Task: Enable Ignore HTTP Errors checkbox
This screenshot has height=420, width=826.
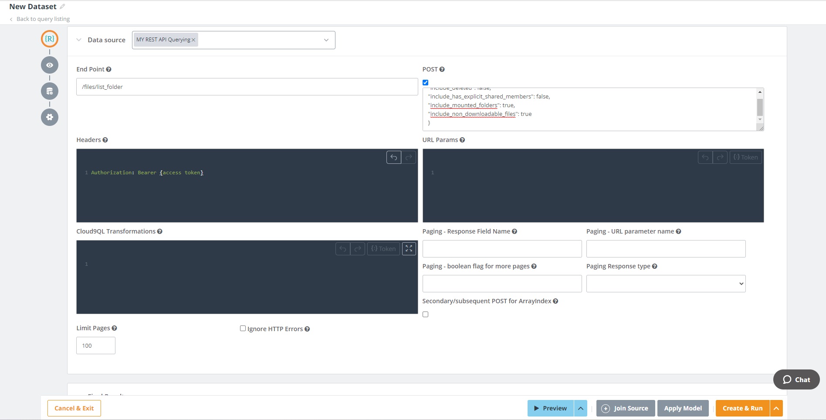Action: [x=243, y=329]
